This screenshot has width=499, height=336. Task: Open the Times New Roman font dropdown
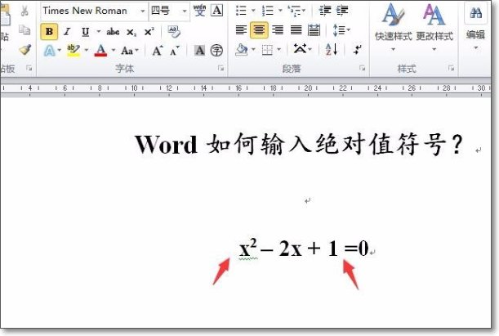tap(143, 11)
